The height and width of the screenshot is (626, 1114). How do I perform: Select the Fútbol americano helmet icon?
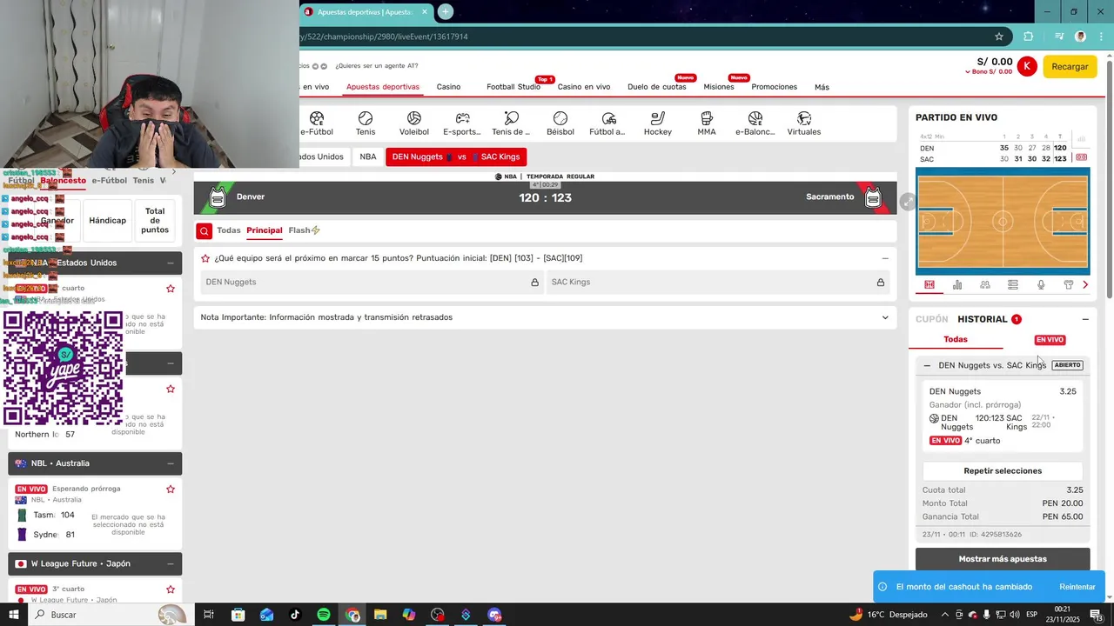[x=609, y=118]
